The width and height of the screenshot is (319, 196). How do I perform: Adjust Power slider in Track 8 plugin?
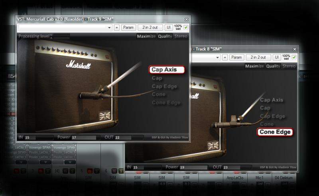(194, 167)
